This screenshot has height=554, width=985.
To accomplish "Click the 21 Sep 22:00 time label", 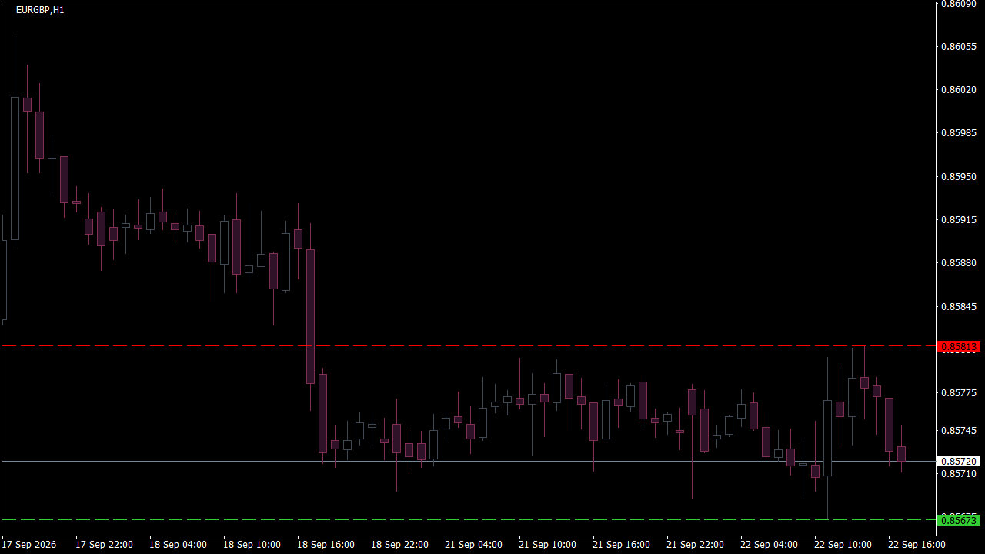I will click(695, 545).
